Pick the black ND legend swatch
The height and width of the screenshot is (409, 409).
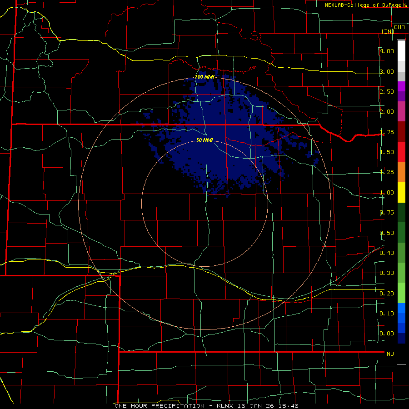(401, 354)
